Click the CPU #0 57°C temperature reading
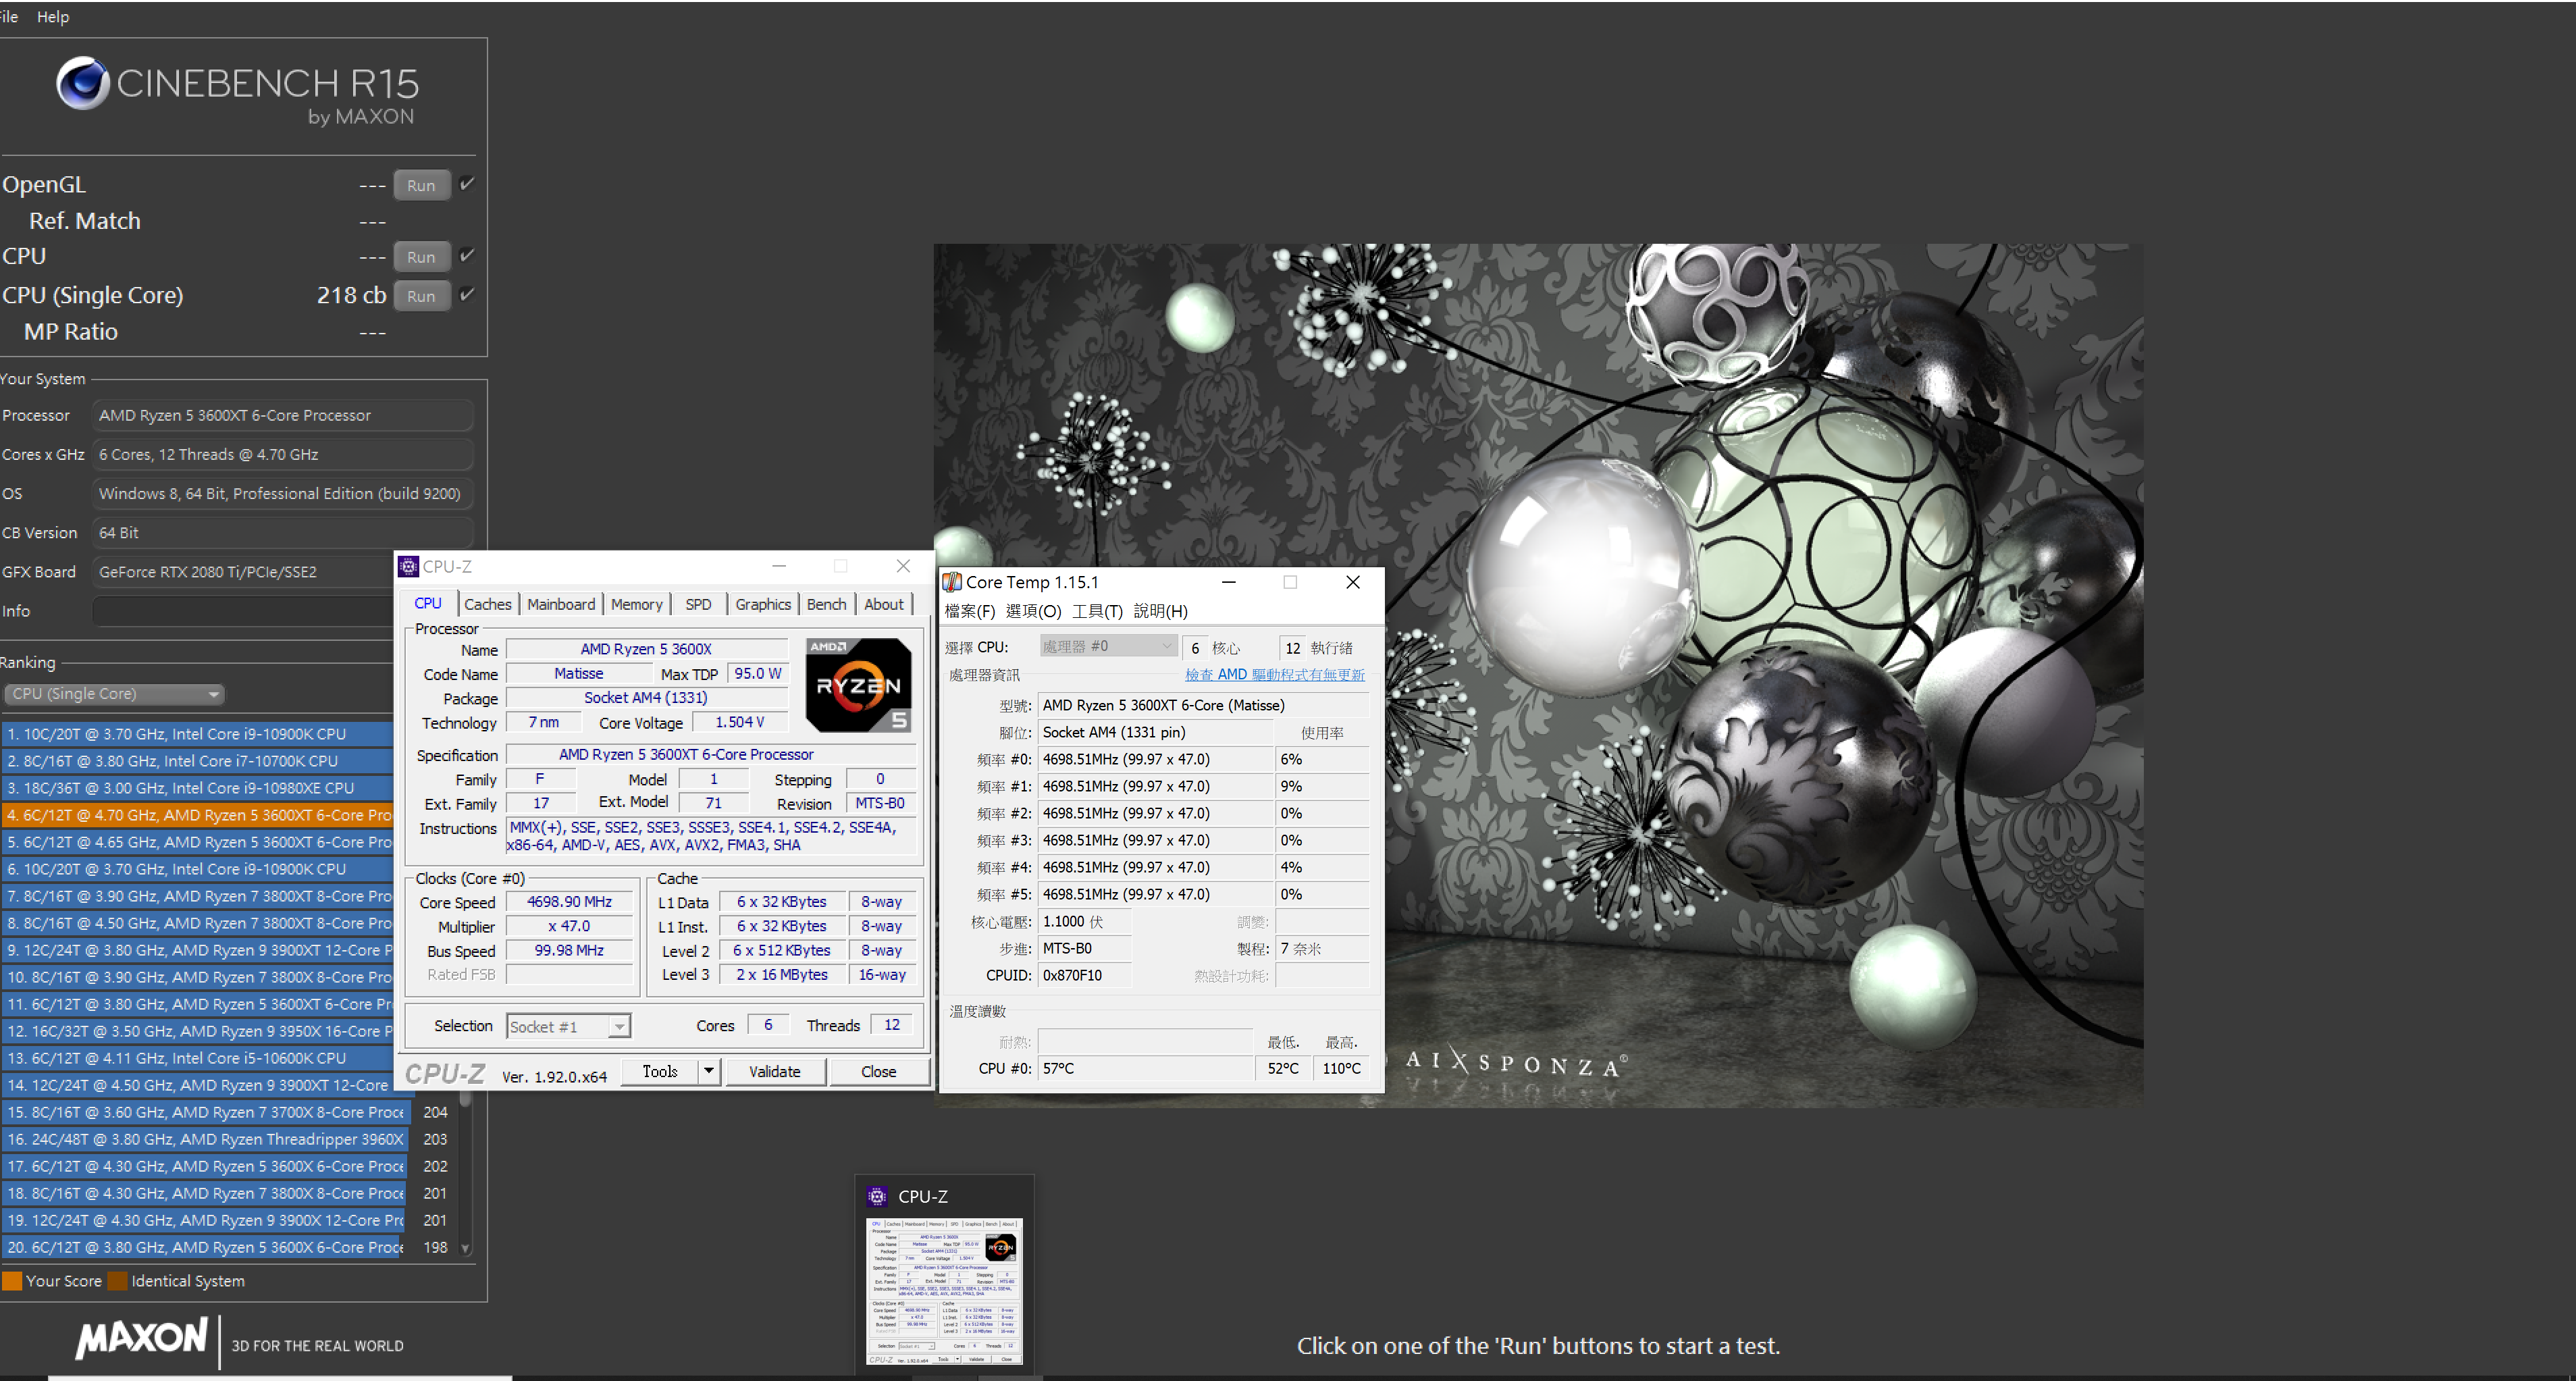 (1145, 1068)
